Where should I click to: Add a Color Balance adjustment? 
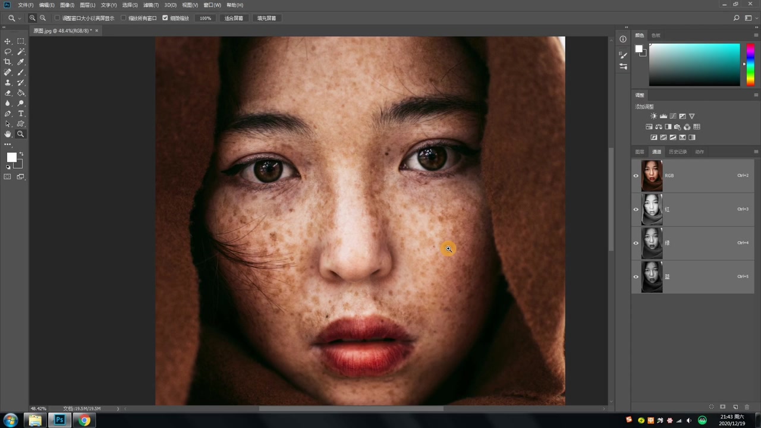(659, 127)
